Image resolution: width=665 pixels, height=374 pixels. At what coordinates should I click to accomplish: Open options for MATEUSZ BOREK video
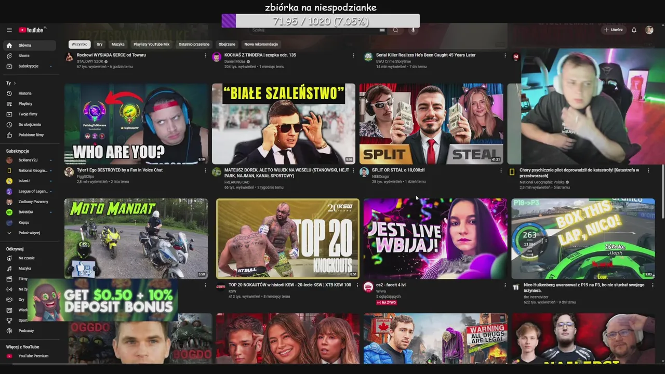pos(353,170)
